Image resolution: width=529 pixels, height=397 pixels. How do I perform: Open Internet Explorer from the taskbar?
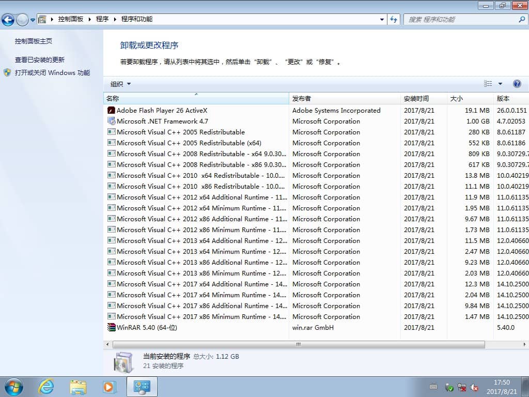point(46,386)
